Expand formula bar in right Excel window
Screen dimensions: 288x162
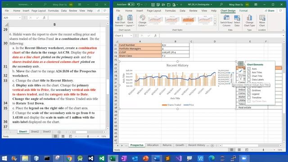(283, 36)
